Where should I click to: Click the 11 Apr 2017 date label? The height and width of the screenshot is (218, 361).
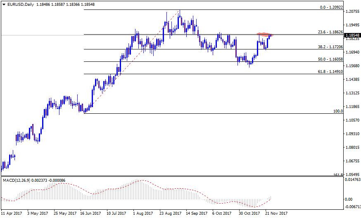[12, 214]
